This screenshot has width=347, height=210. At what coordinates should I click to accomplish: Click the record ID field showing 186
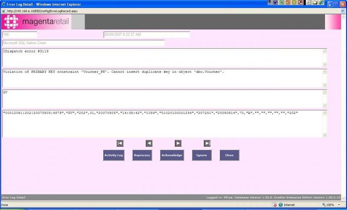(20, 35)
